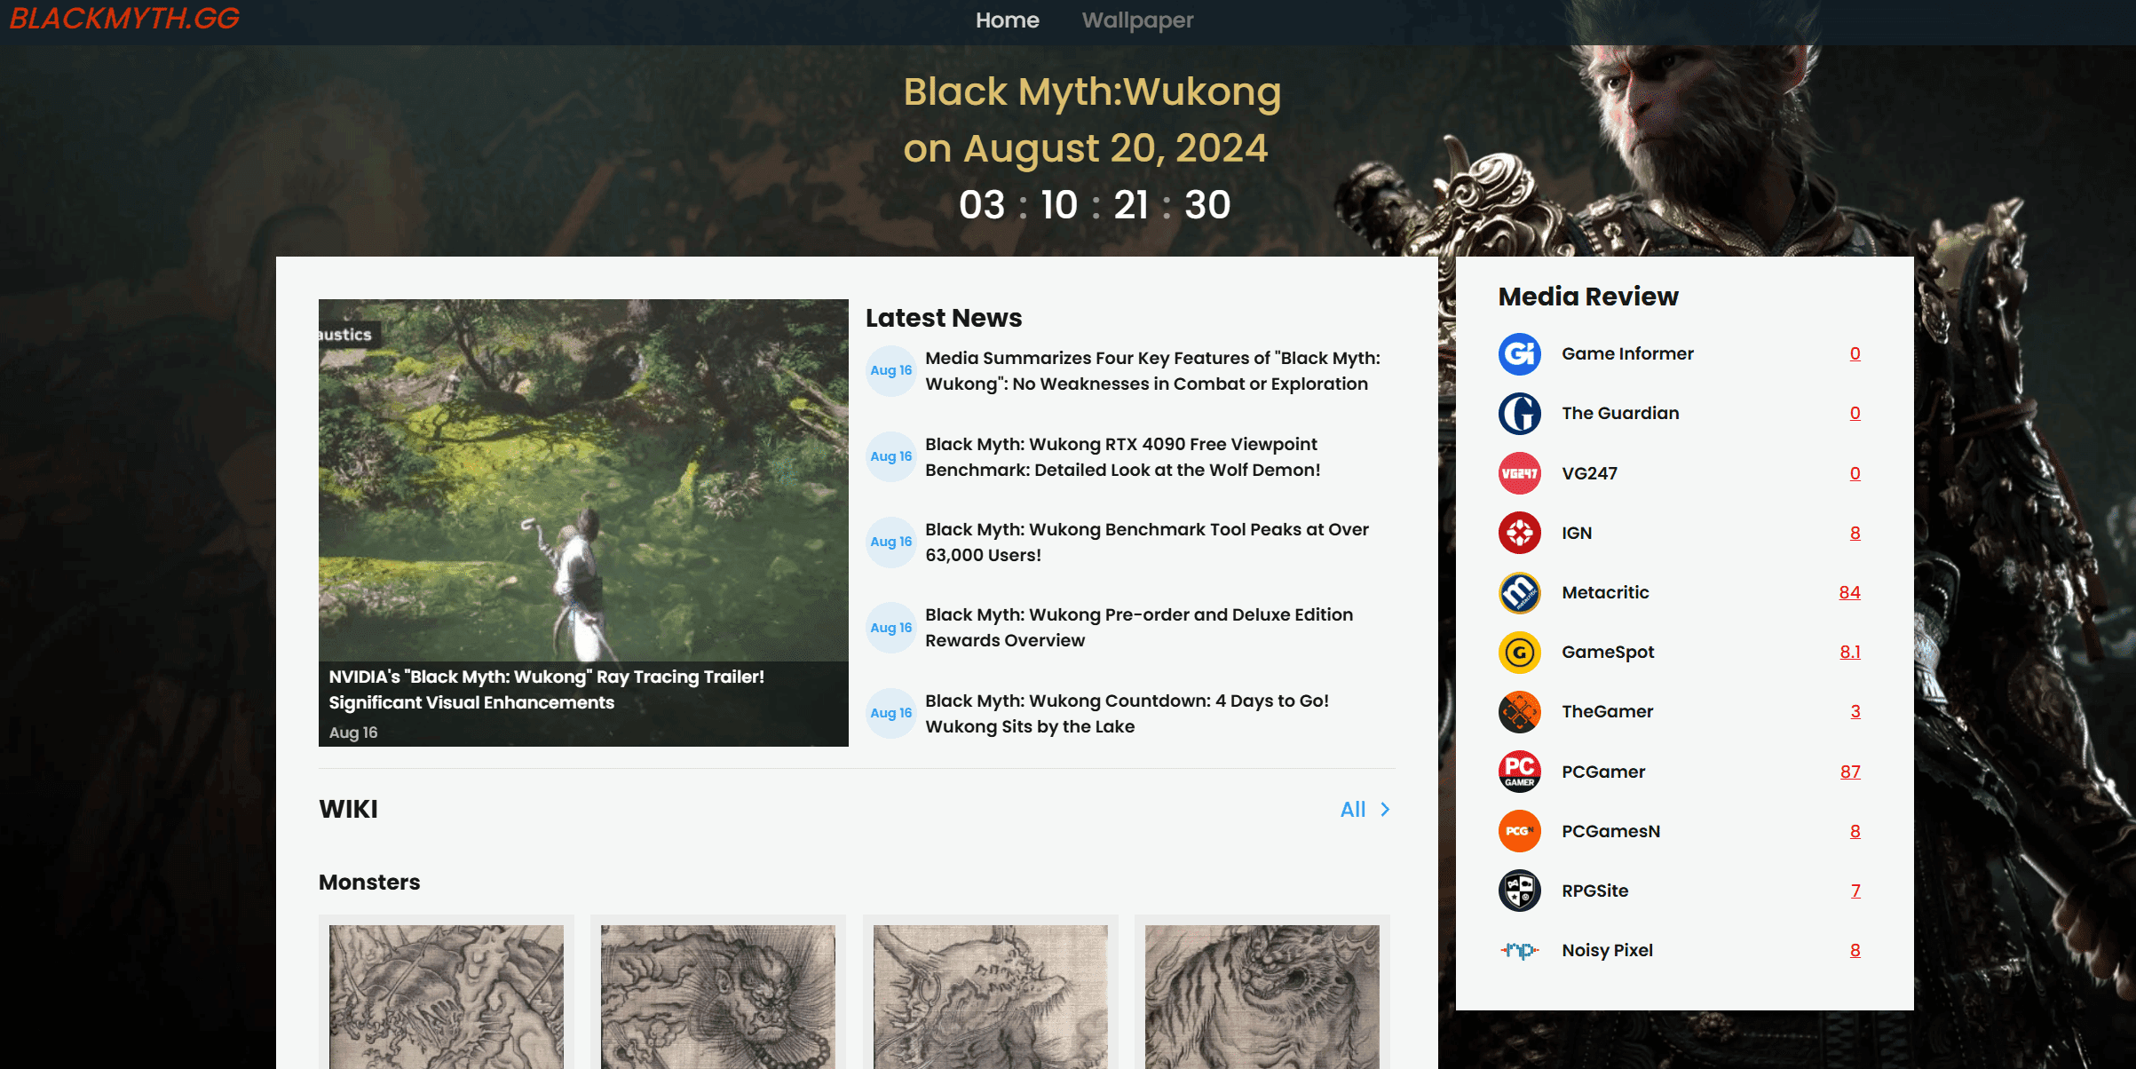Click the Aug 16 badge beside Countdown article

[x=890, y=713]
